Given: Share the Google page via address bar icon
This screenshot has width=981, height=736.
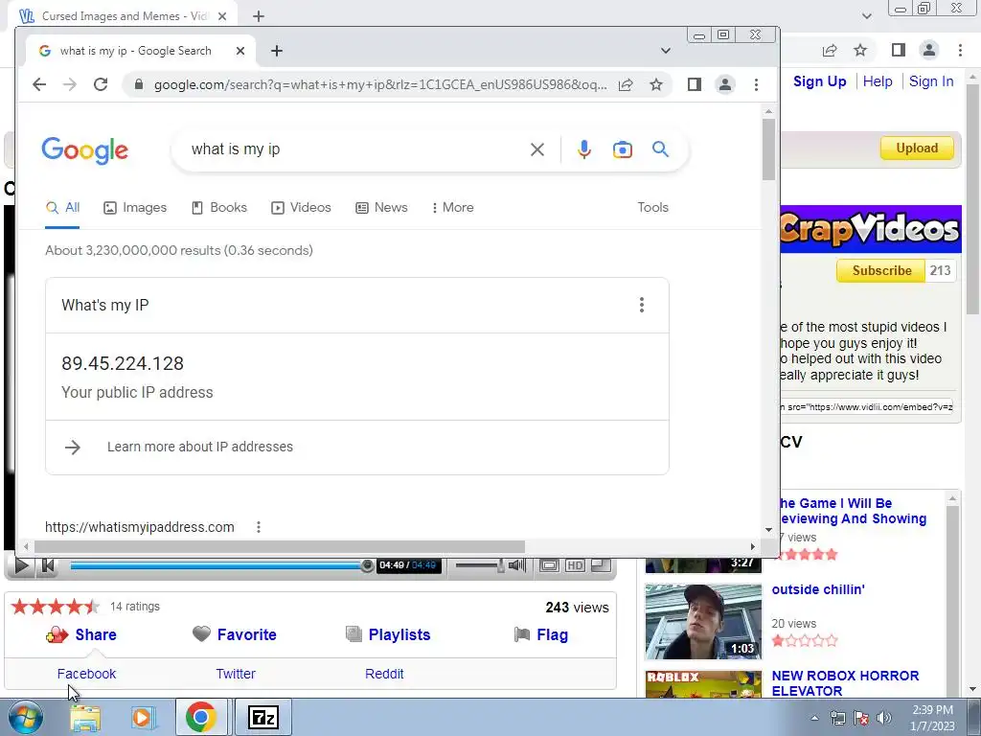Looking at the screenshot, I should pos(626,84).
